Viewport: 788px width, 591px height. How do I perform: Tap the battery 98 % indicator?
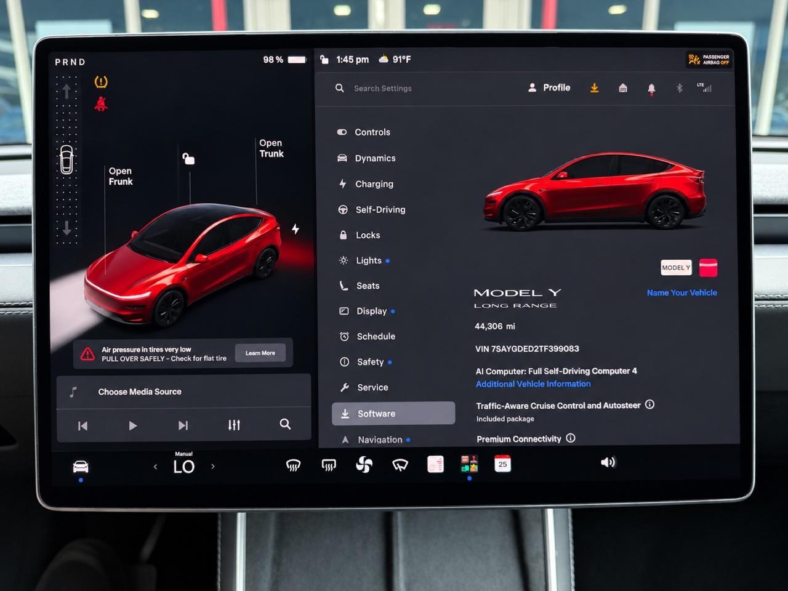pyautogui.click(x=284, y=60)
